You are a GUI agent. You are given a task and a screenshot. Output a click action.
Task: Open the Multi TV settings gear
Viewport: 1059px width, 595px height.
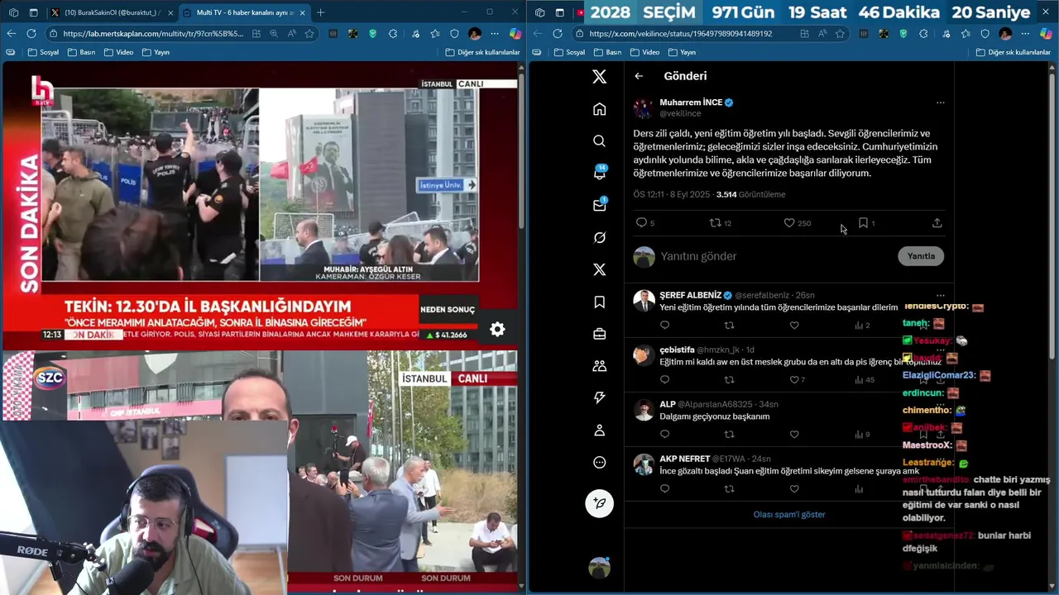coord(497,329)
